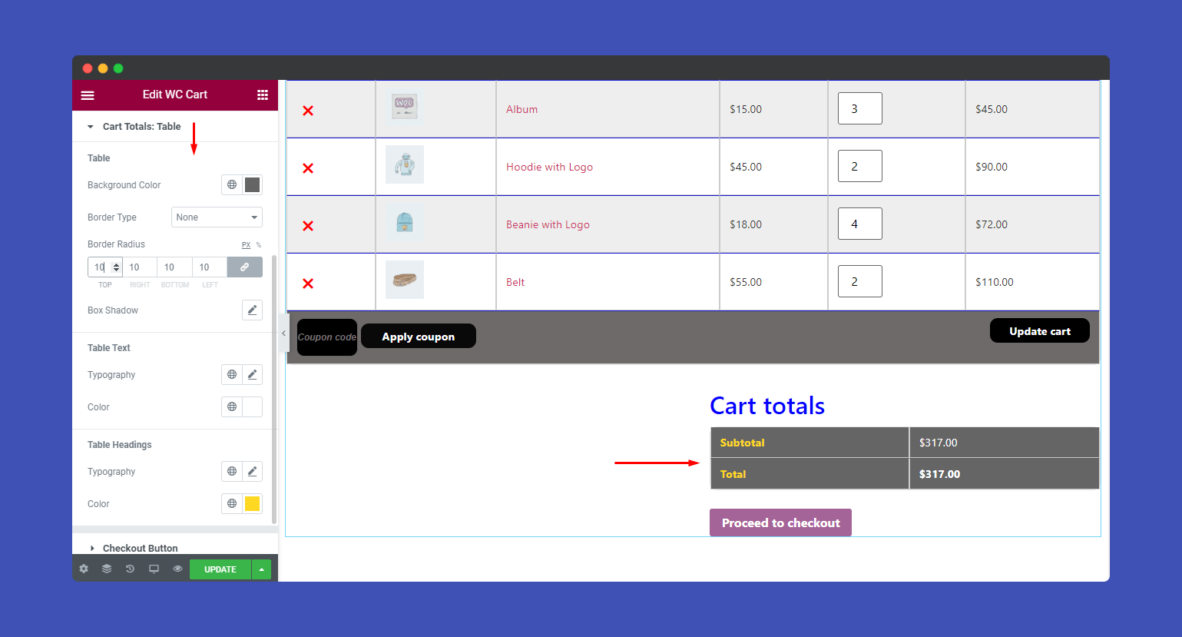1182x637 pixels.
Task: Preview changes with eye icon
Action: [x=177, y=569]
